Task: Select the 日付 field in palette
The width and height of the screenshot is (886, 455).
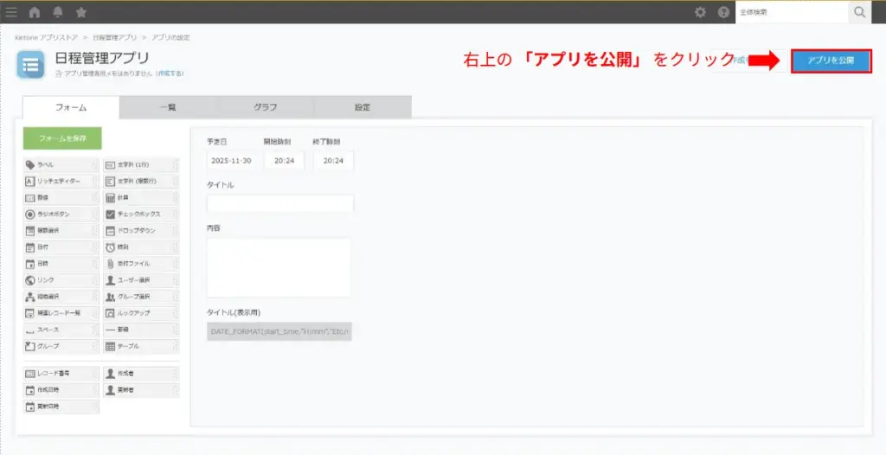Action: 61,247
